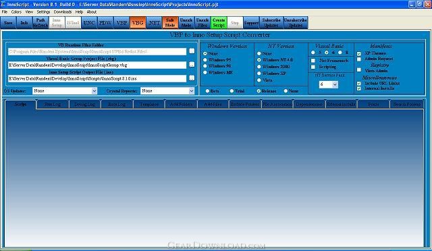Viewport: 432px width, 251px height.
Task: Open the Downloads menu
Action: [x=63, y=12]
